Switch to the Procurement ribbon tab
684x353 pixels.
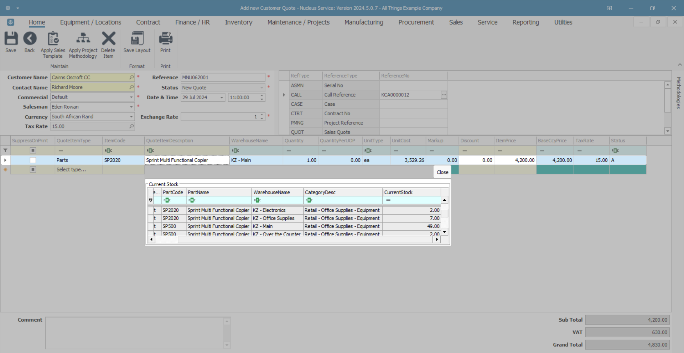[416, 22]
